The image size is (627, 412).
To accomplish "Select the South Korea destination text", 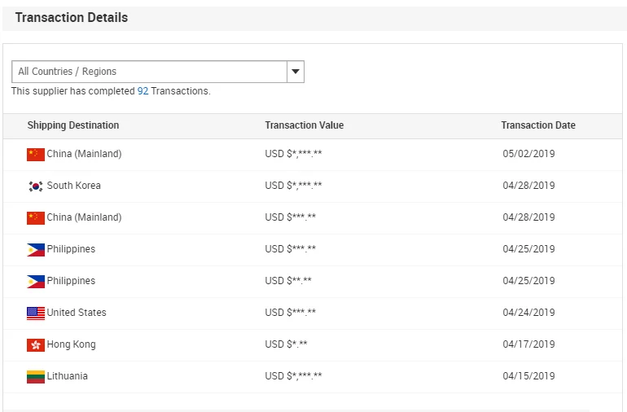I will click(x=74, y=186).
